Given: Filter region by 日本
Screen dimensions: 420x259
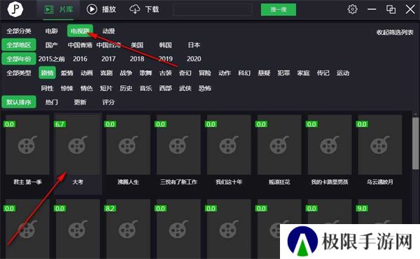Looking at the screenshot, I should point(194,45).
